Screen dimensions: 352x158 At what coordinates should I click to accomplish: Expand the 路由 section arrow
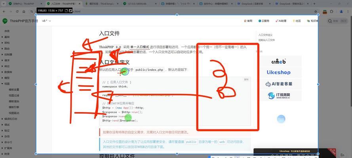2,49
